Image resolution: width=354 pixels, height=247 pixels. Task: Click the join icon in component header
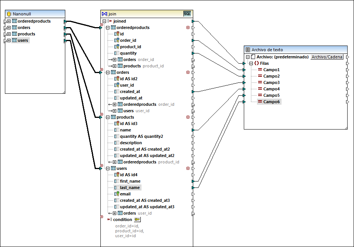pyautogui.click(x=105, y=14)
